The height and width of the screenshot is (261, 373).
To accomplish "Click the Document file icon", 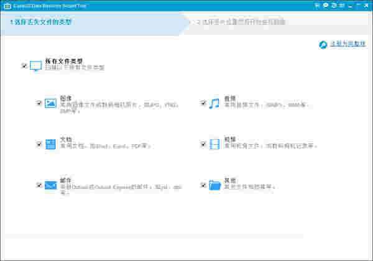I will tap(50, 144).
